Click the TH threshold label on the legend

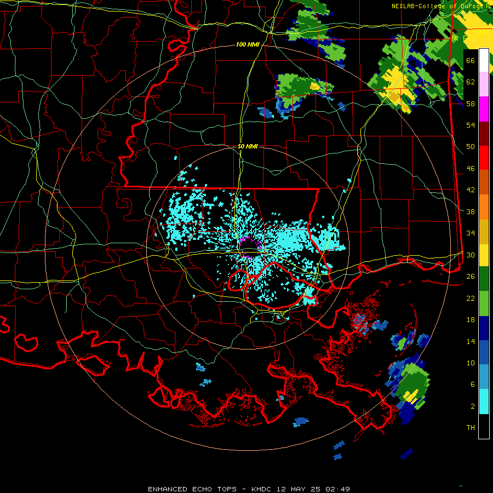pyautogui.click(x=471, y=427)
